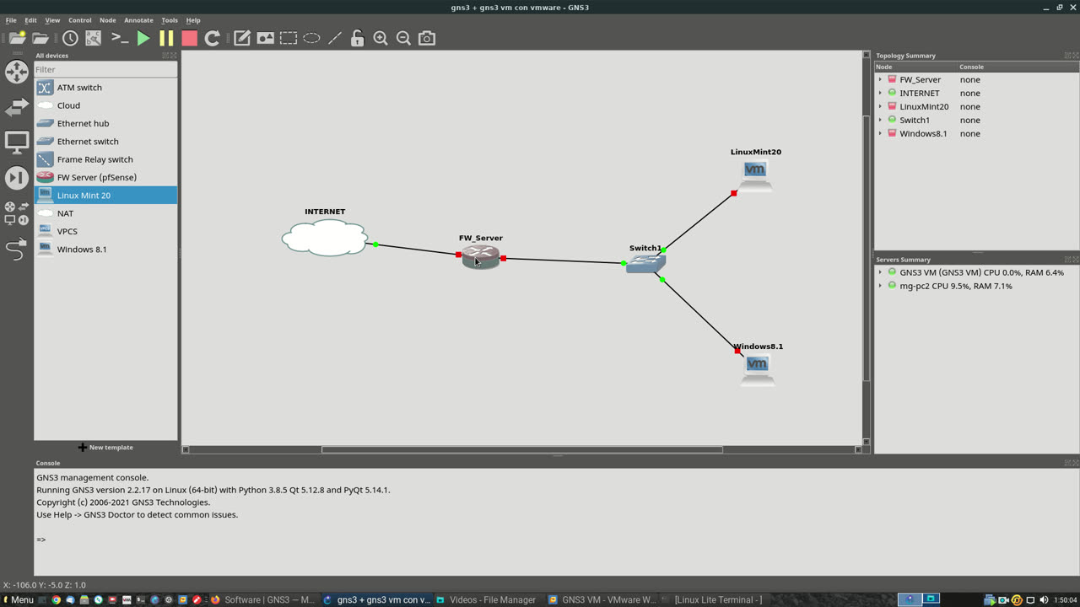Expand GNS3 VM server in Servers Summary
The image size is (1080, 607).
pos(880,273)
